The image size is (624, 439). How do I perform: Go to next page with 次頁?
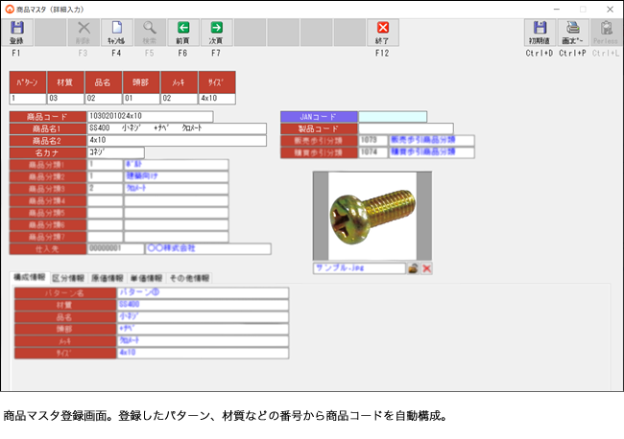[x=216, y=33]
